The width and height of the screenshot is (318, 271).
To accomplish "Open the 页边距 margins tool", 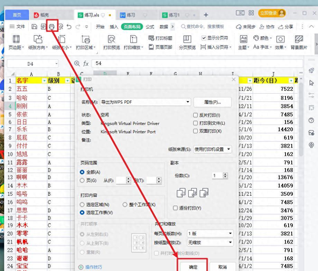I will pyautogui.click(x=16, y=42).
